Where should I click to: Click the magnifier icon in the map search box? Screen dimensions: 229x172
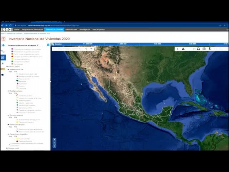point(86,49)
